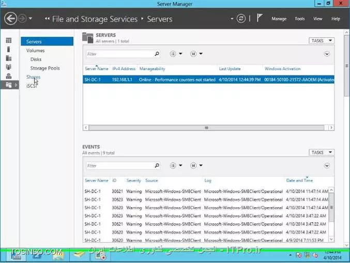Open the Help menu
Image resolution: width=350 pixels, height=263 pixels.
click(x=336, y=19)
